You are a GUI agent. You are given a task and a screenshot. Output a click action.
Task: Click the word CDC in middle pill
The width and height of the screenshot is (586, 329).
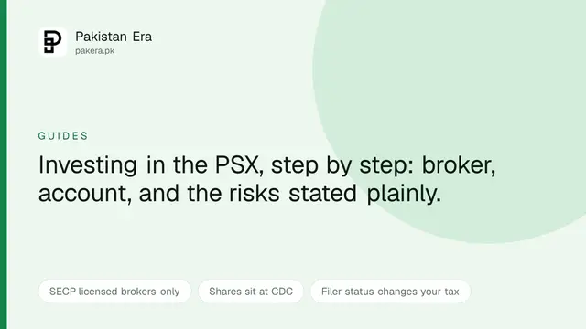point(282,292)
